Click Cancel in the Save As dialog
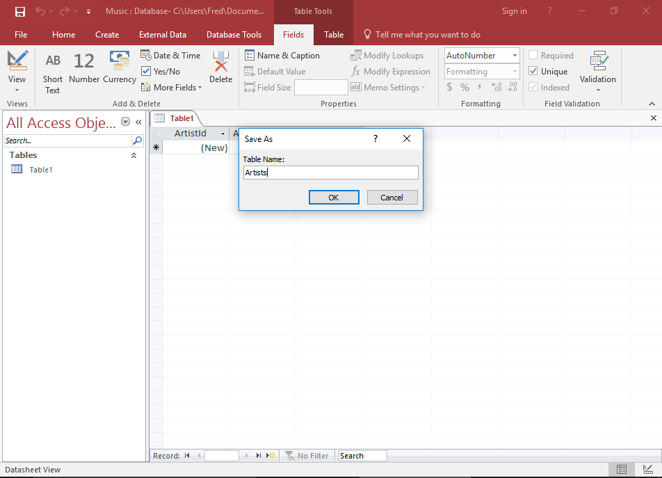This screenshot has height=478, width=662. click(x=391, y=197)
